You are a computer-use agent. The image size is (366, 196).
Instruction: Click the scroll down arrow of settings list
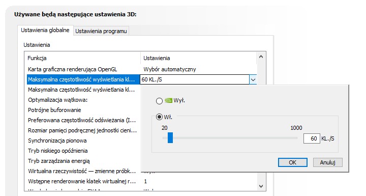pyautogui.click(x=261, y=186)
